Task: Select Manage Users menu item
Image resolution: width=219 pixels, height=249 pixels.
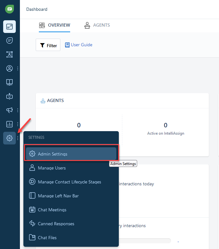Action: pos(71,168)
